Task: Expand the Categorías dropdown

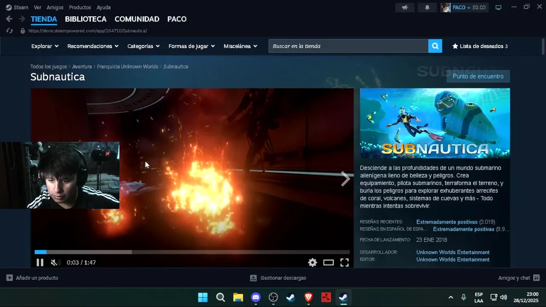Action: pyautogui.click(x=143, y=46)
